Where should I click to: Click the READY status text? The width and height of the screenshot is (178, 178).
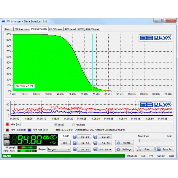click(7, 156)
